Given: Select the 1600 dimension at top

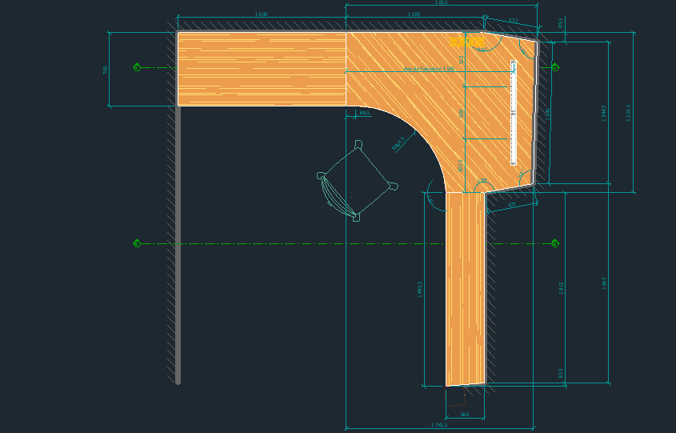Looking at the screenshot, I should (261, 14).
